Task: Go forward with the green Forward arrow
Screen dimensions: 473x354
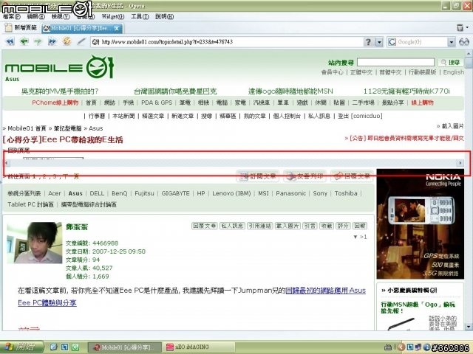Action: [x=38, y=41]
